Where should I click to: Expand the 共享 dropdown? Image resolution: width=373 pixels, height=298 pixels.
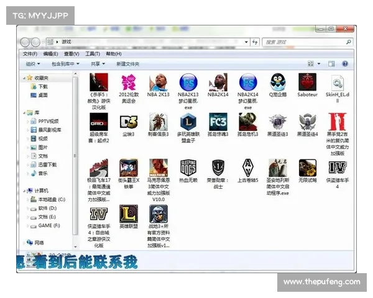point(98,64)
